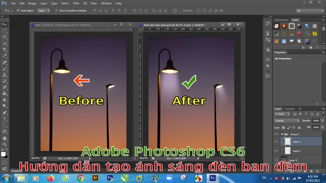Open the Fill slider dropdown arrow
The height and width of the screenshot is (183, 326).
coord(323,127)
